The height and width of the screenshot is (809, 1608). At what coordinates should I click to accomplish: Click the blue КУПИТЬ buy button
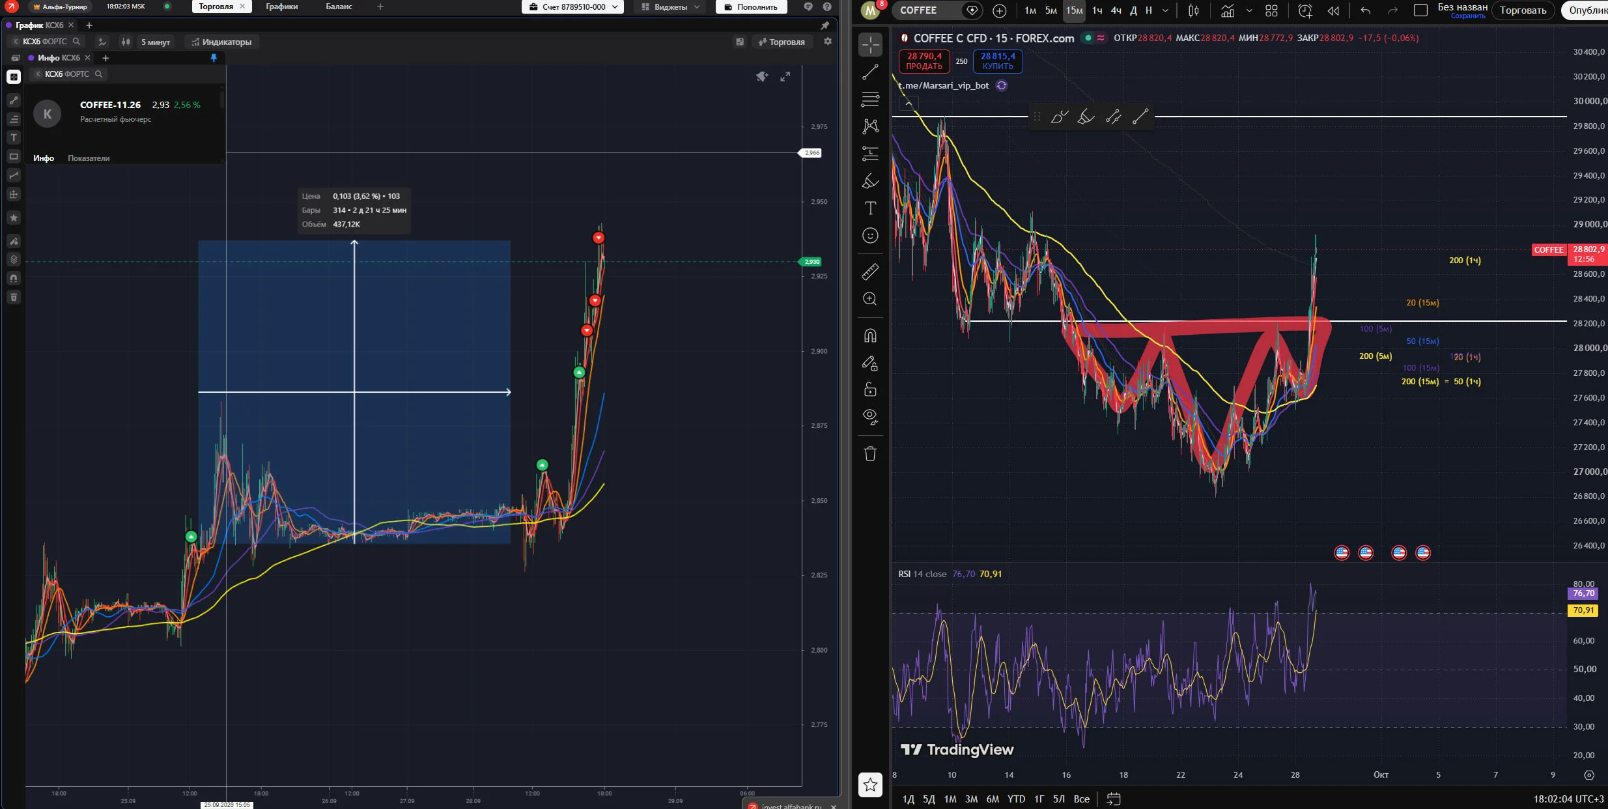coord(998,61)
